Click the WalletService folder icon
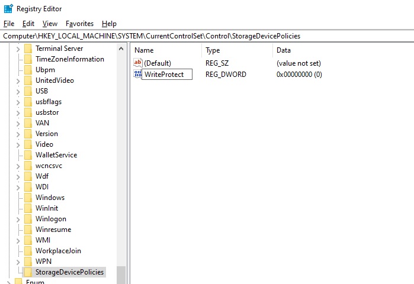Image resolution: width=414 pixels, height=284 pixels. pos(27,155)
